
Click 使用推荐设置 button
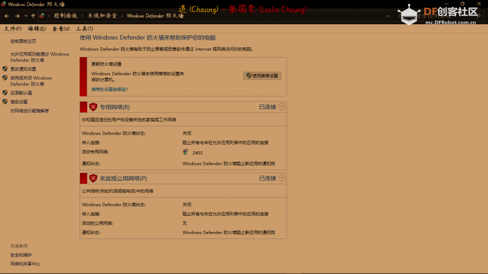tap(262, 75)
